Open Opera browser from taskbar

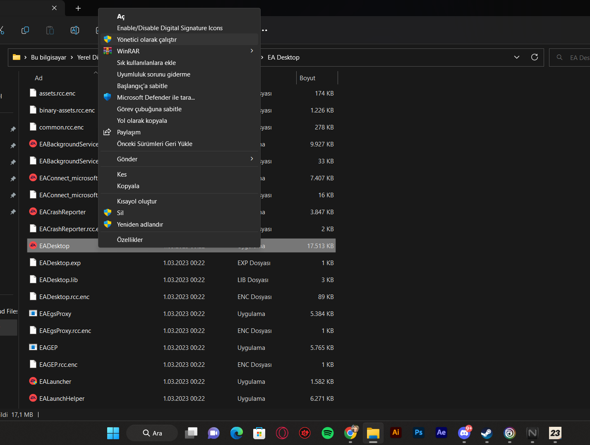tap(282, 433)
